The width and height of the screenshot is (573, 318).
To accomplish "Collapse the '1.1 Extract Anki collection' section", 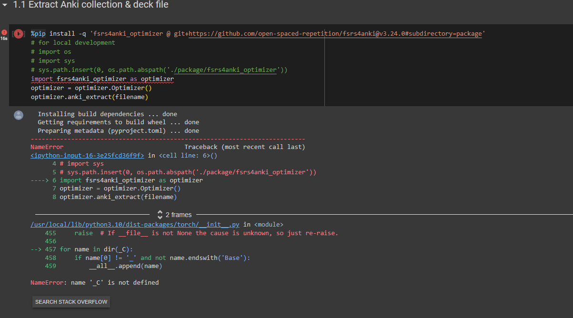I will [6, 5].
